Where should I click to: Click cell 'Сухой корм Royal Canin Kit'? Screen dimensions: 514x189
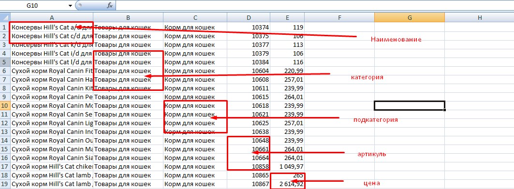(x=52, y=88)
